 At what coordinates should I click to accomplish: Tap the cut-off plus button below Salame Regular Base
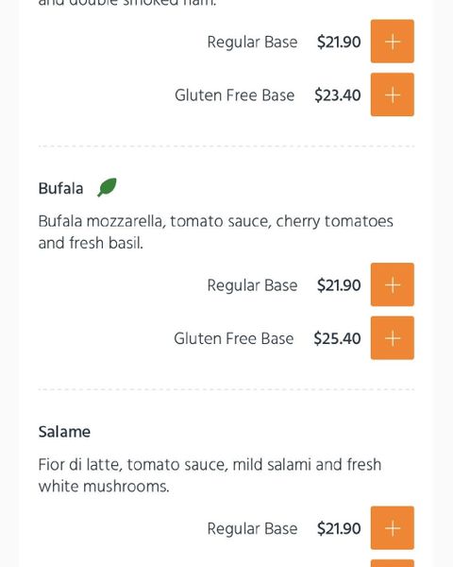click(x=393, y=563)
